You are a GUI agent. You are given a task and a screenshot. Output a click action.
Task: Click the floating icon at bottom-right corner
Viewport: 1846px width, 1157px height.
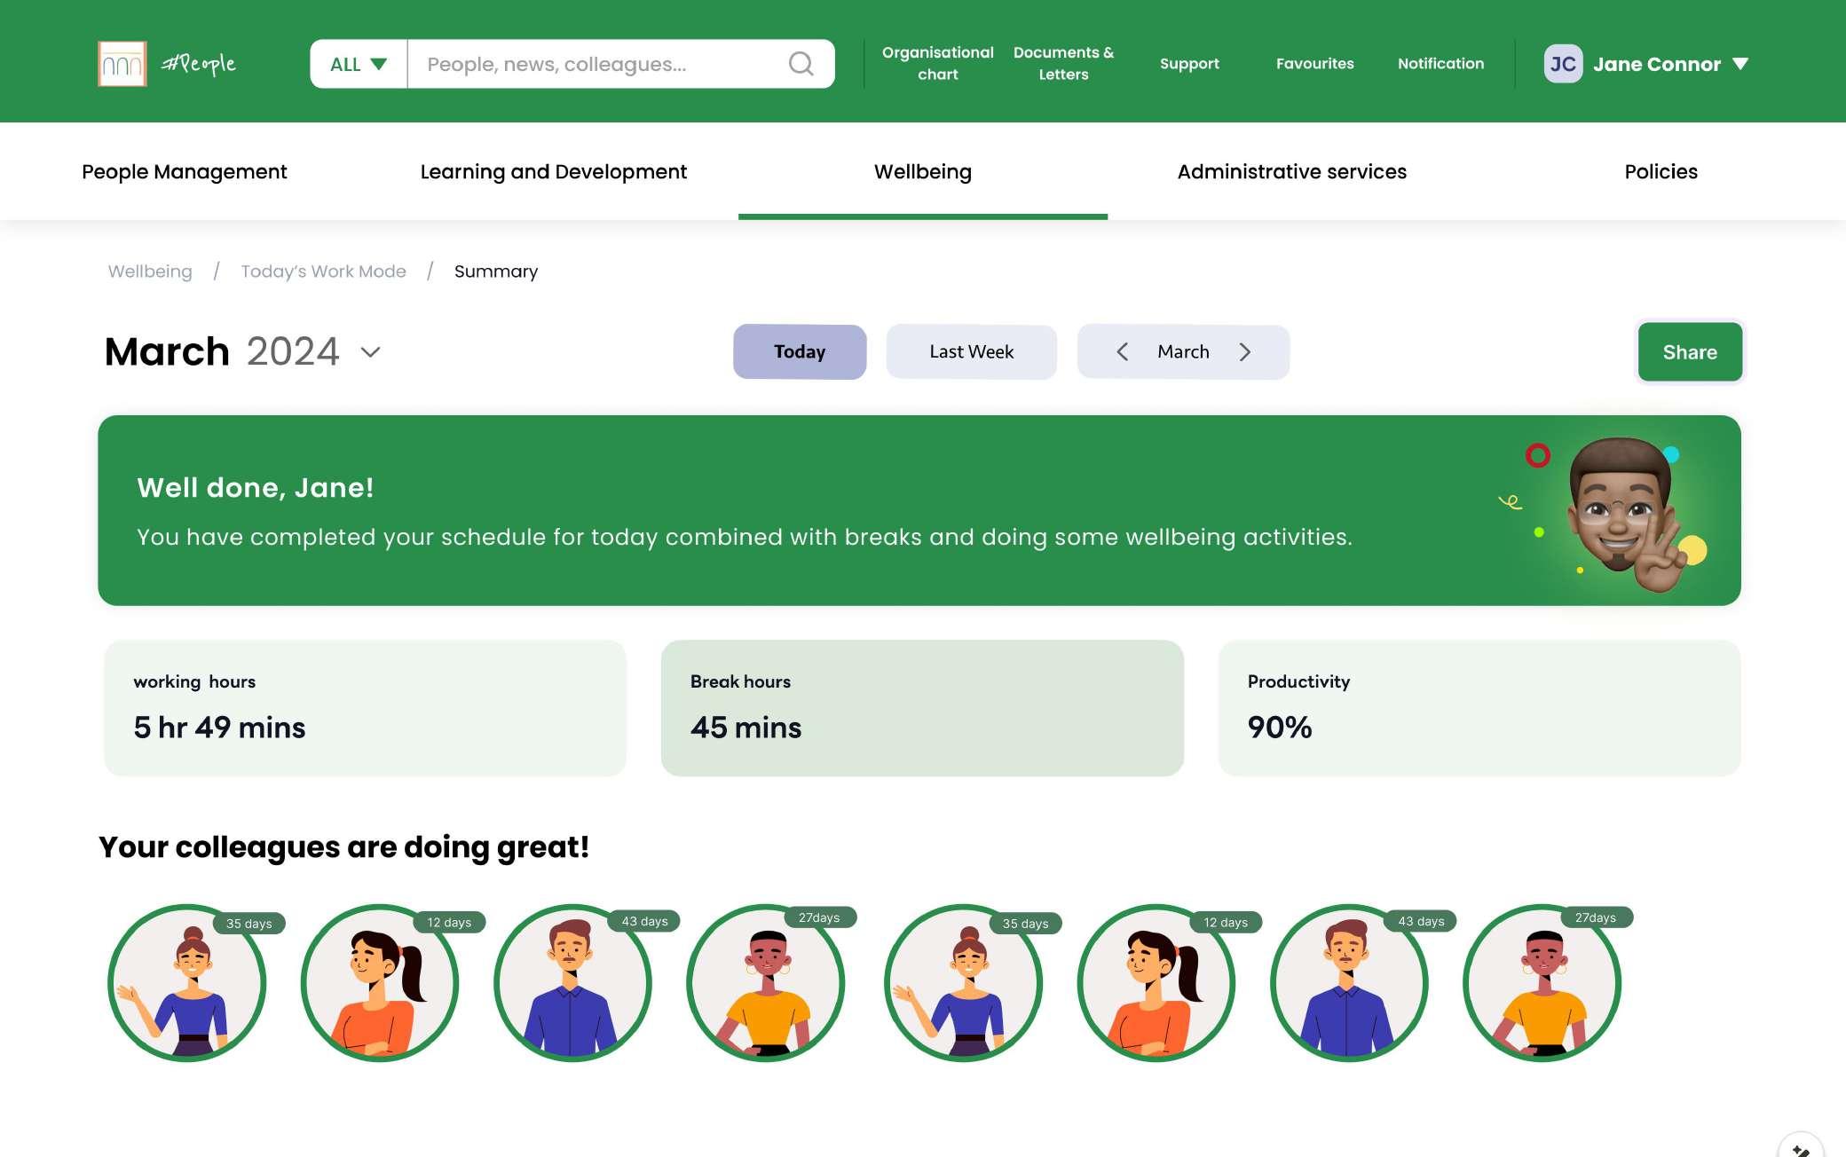coord(1800,1148)
